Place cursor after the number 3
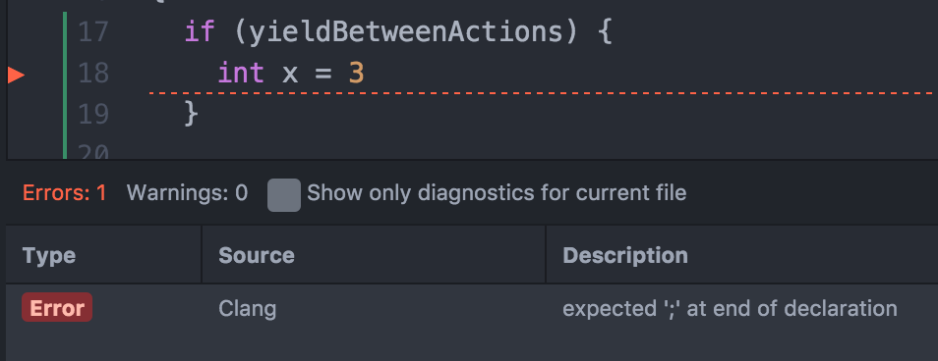938x361 pixels. coord(365,74)
